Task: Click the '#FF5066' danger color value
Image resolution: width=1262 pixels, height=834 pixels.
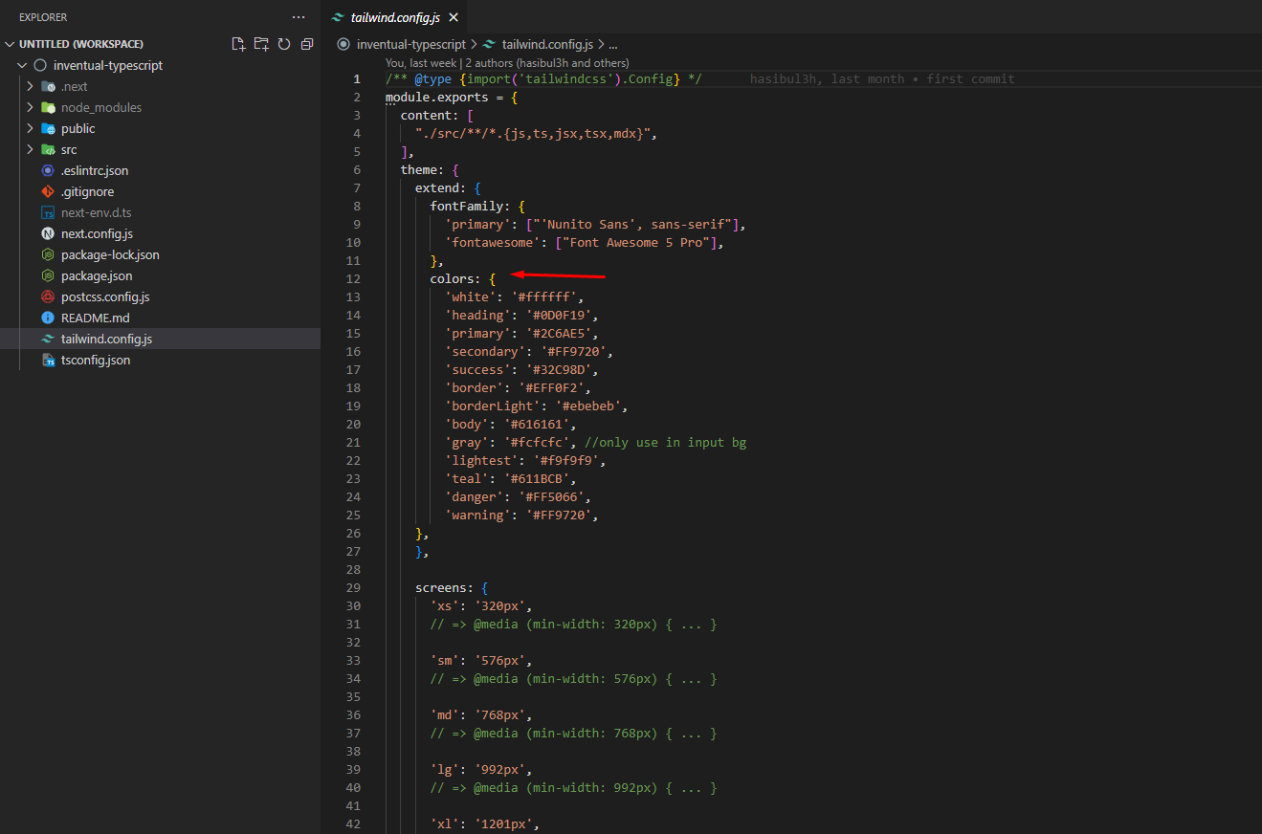Action: coord(551,496)
